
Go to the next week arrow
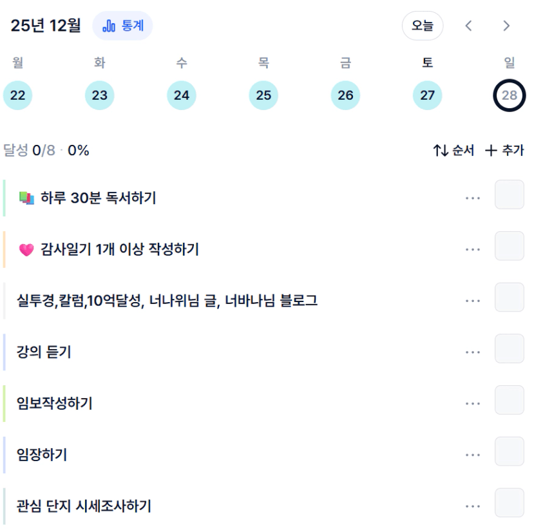[x=506, y=26]
